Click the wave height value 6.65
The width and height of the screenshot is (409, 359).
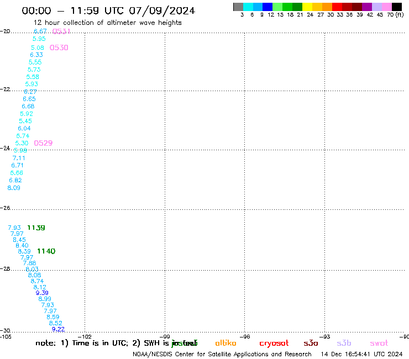[x=29, y=99]
